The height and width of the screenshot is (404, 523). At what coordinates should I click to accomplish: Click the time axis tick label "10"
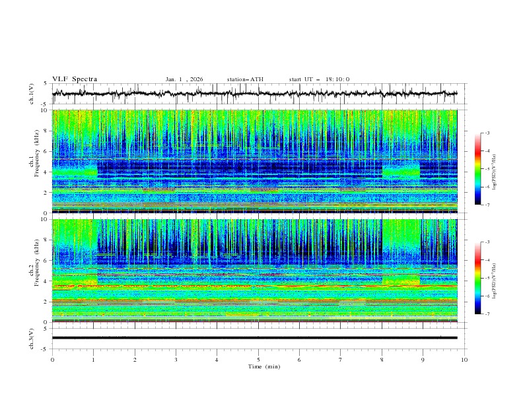click(x=464, y=360)
